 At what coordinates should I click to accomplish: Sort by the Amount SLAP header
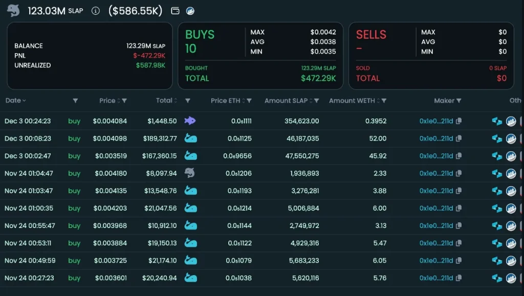click(289, 100)
